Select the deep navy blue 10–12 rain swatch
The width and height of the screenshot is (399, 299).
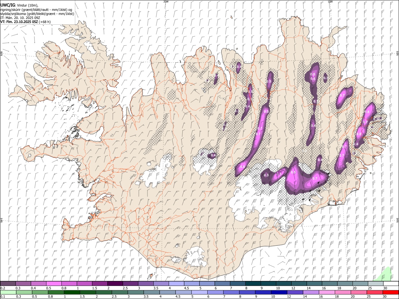(279, 292)
